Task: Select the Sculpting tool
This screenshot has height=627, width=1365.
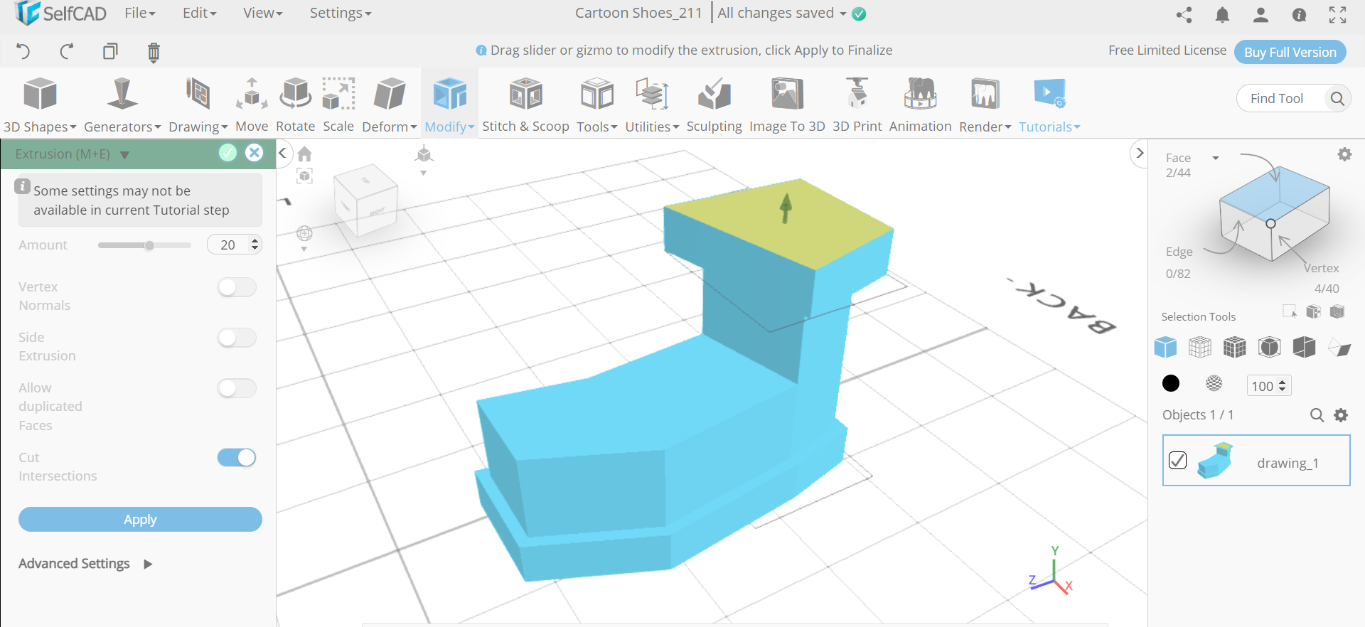Action: (x=714, y=105)
